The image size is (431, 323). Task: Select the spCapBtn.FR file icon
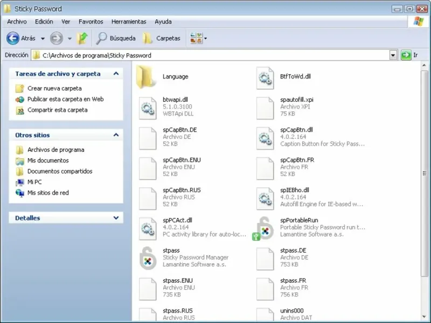[x=265, y=168]
